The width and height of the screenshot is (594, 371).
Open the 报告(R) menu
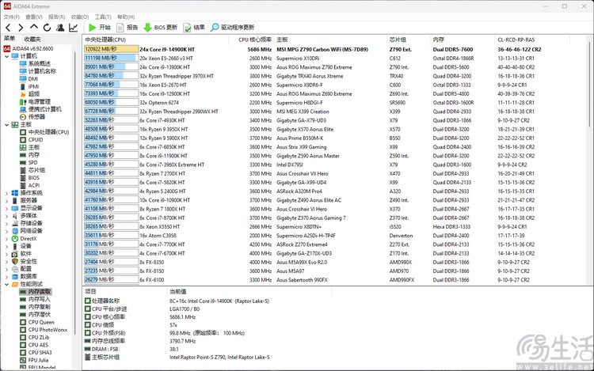tap(56, 17)
